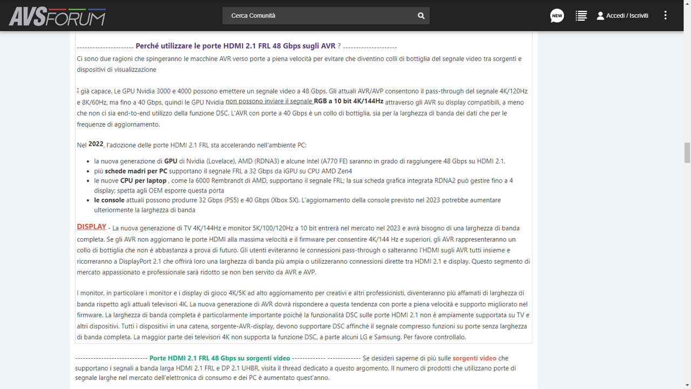Click underlined text 'non possono inviare il segnale'
691x389 pixels.
(269, 102)
